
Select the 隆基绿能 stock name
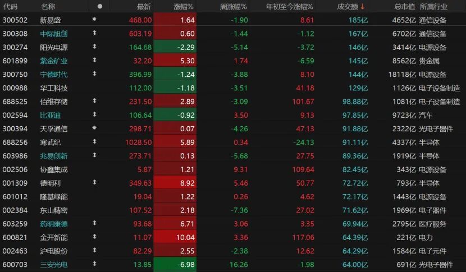pos(54,197)
